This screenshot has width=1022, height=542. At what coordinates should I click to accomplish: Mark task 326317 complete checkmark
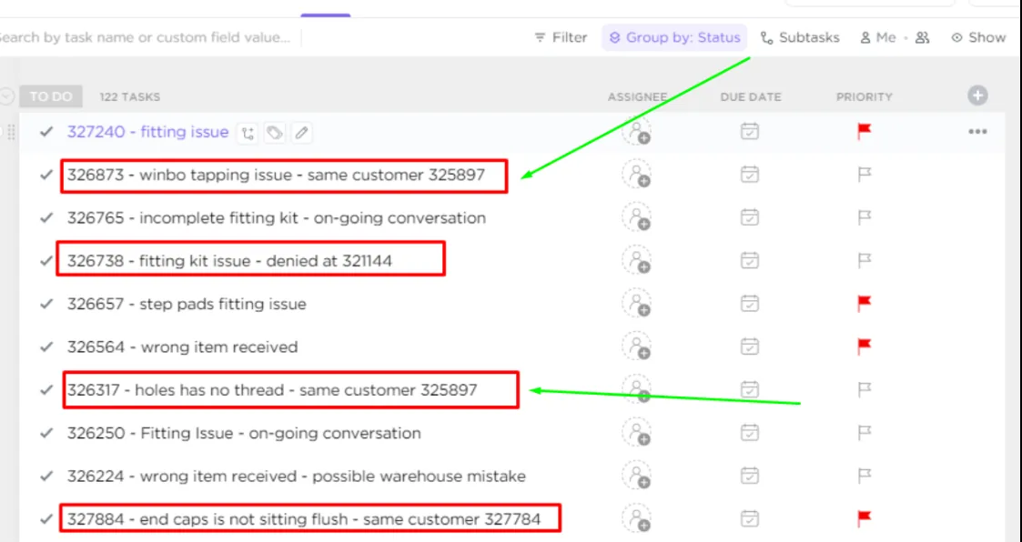click(x=46, y=389)
